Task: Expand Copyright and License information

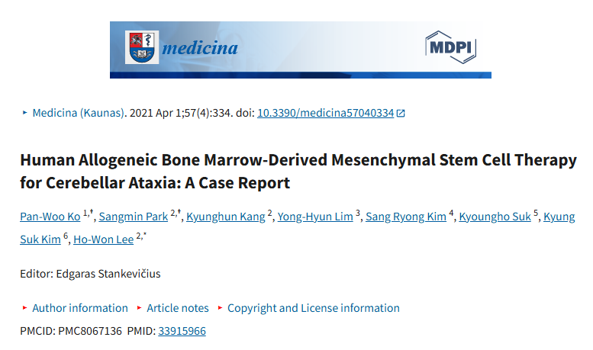Action: (x=314, y=308)
